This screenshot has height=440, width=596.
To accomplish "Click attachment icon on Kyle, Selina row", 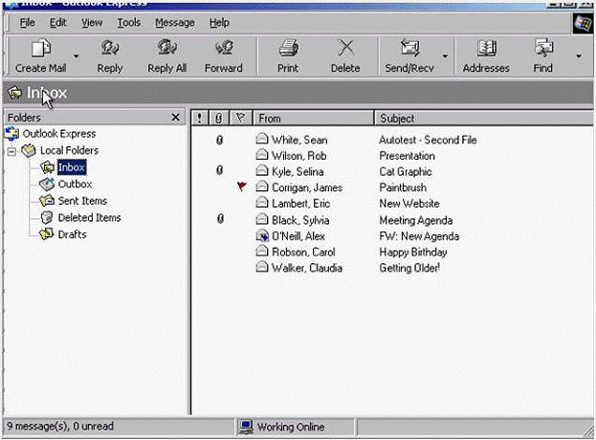I will pos(219,170).
